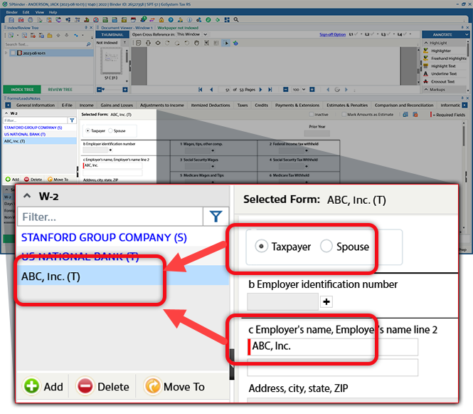Open the zoom level 100 dropdown

pos(304,90)
